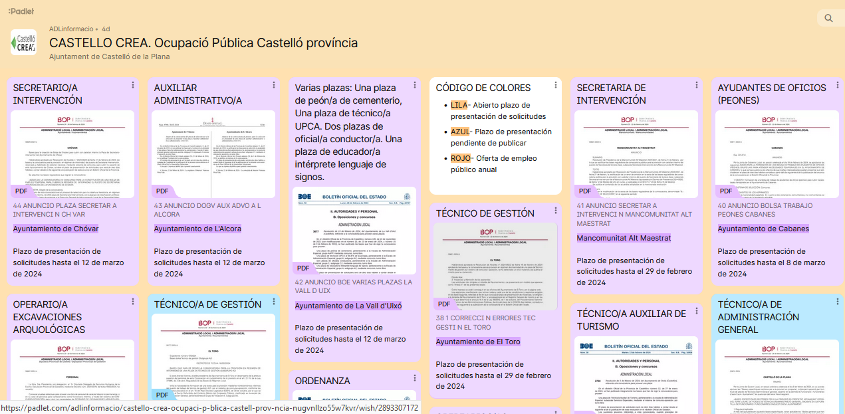Open more options on SECRETARIA DE INTERVENCIÓN card
845x414 pixels.
(697, 85)
